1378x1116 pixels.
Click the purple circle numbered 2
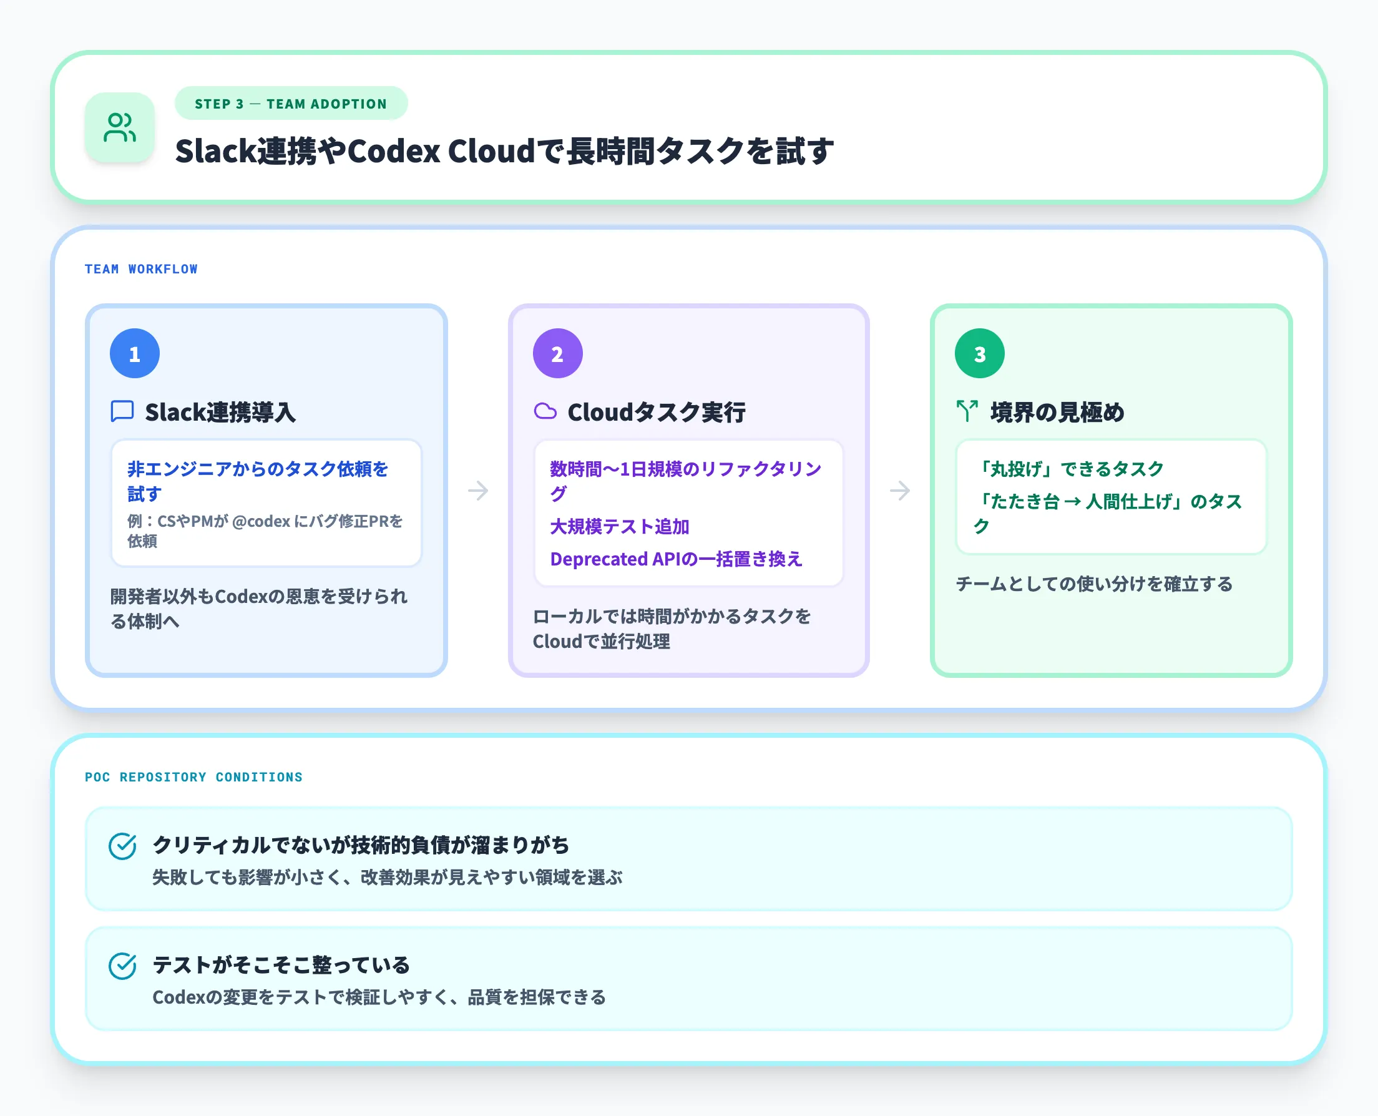(x=557, y=352)
